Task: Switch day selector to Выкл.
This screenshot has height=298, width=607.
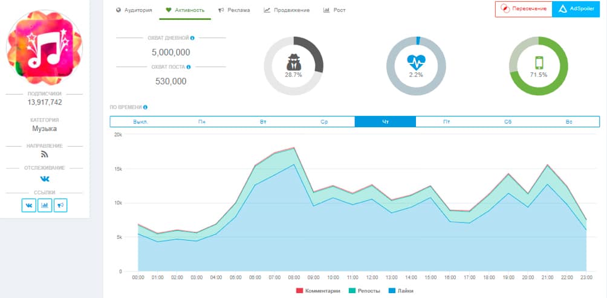Action: [x=140, y=122]
